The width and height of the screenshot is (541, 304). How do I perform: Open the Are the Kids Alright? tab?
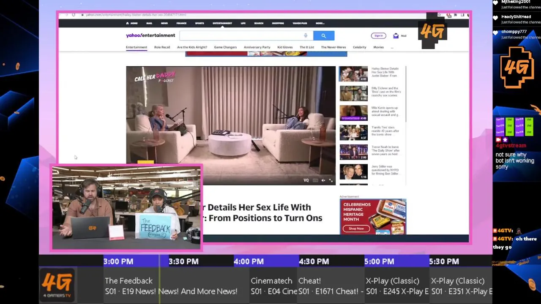point(192,47)
